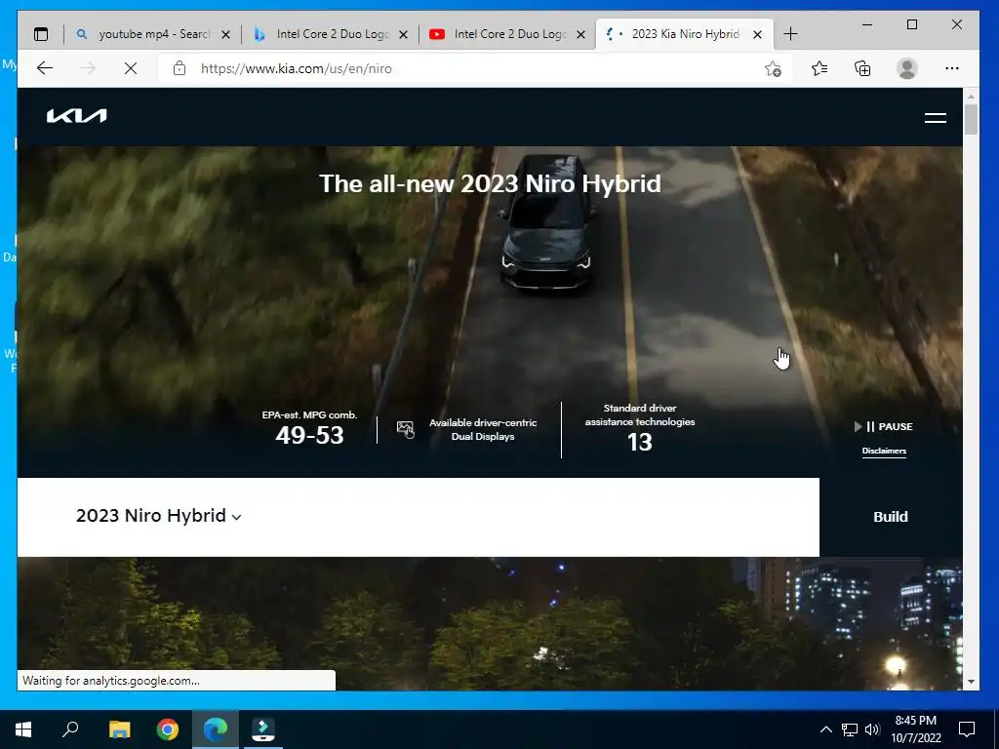Switch to the Bing Intel Core 2 Duo tab

pyautogui.click(x=330, y=34)
